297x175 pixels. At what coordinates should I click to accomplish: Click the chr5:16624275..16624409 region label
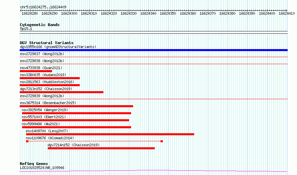point(43,7)
